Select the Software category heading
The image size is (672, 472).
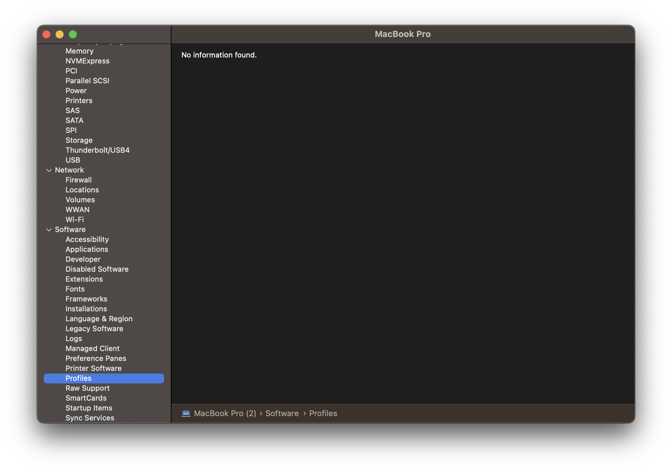[x=70, y=229]
